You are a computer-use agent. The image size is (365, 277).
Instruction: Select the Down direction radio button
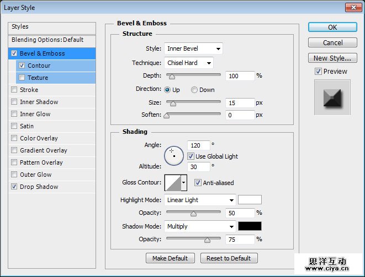click(x=194, y=90)
